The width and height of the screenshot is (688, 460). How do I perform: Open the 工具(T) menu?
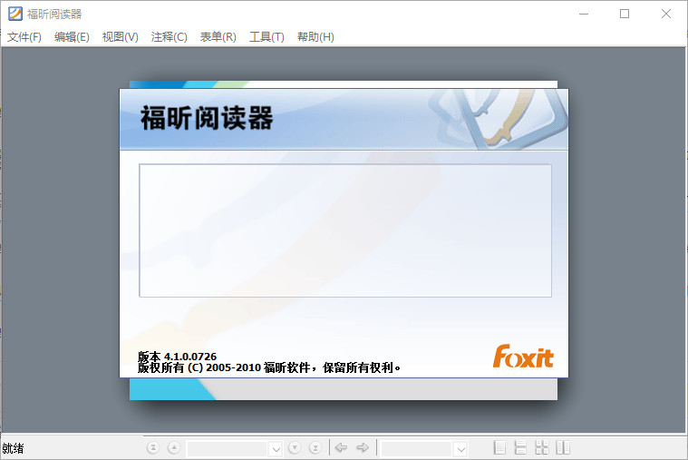coord(266,37)
